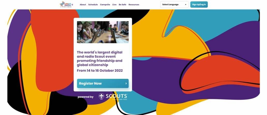Open the Resources navigation link
This screenshot has width=267, height=115.
point(134,5)
